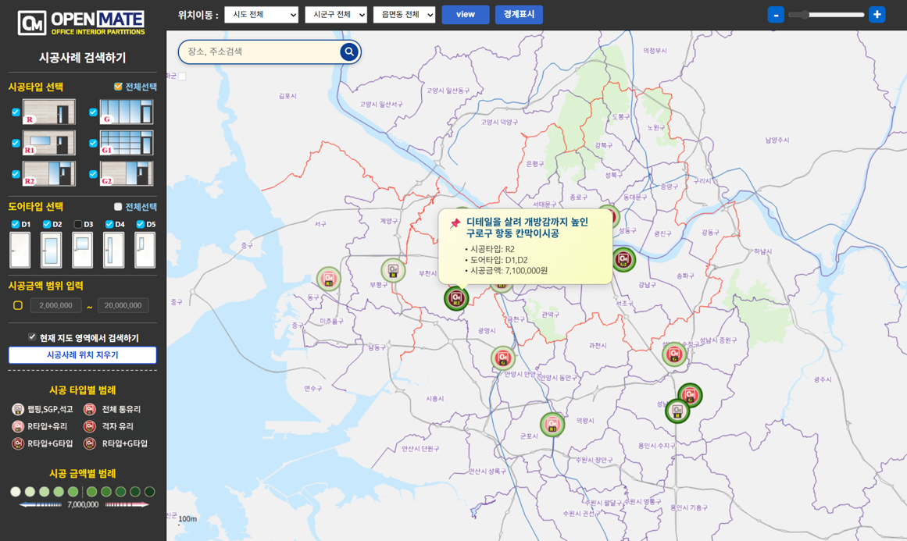Click the map marker below the popup
Viewport: 907px width, 541px height.
pos(456,298)
